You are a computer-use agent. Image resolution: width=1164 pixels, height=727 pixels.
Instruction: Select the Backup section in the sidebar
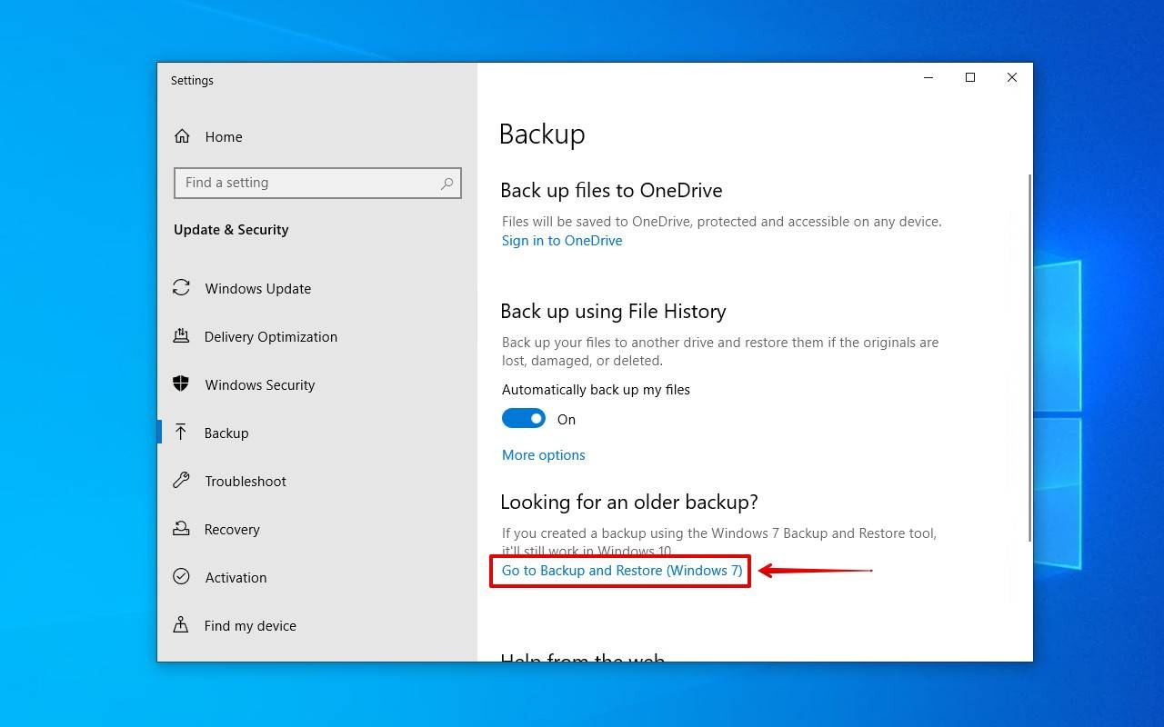coord(226,433)
